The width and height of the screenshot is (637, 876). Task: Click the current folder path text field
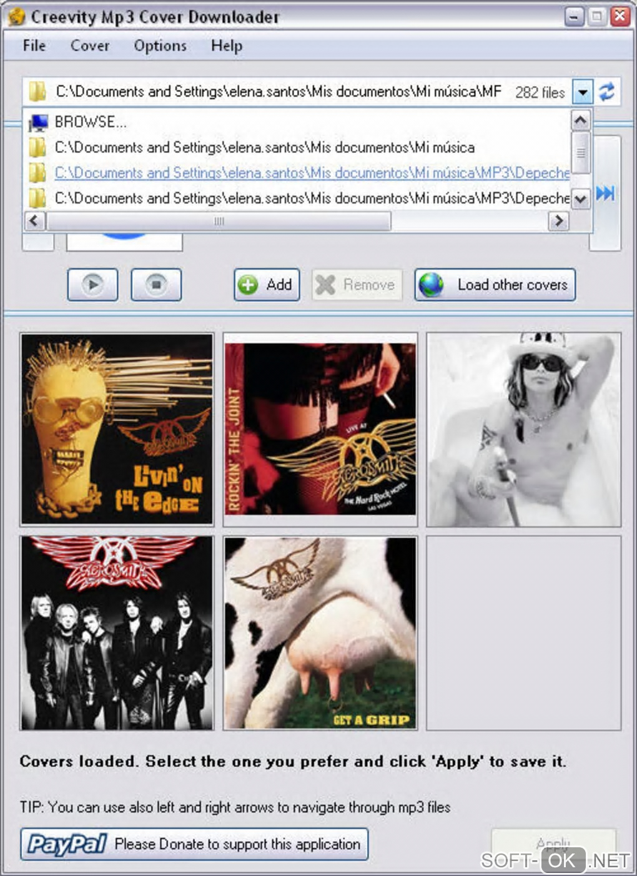click(278, 92)
